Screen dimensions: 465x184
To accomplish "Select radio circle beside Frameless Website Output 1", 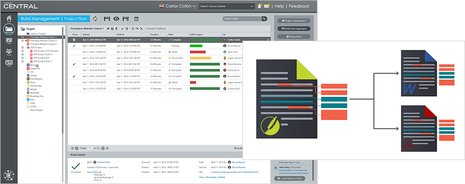I will (23, 37).
